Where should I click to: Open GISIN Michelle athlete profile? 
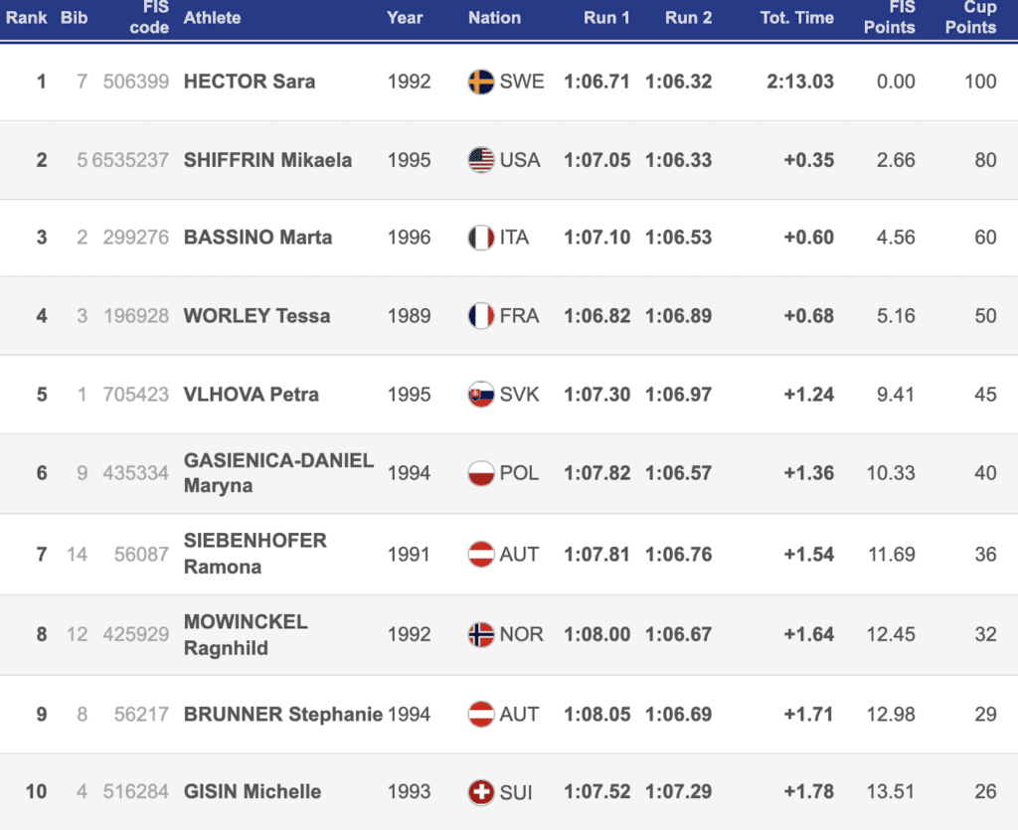pos(253,792)
